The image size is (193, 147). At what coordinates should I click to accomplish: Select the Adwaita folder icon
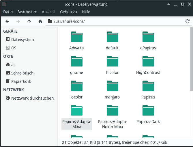coord(77,37)
